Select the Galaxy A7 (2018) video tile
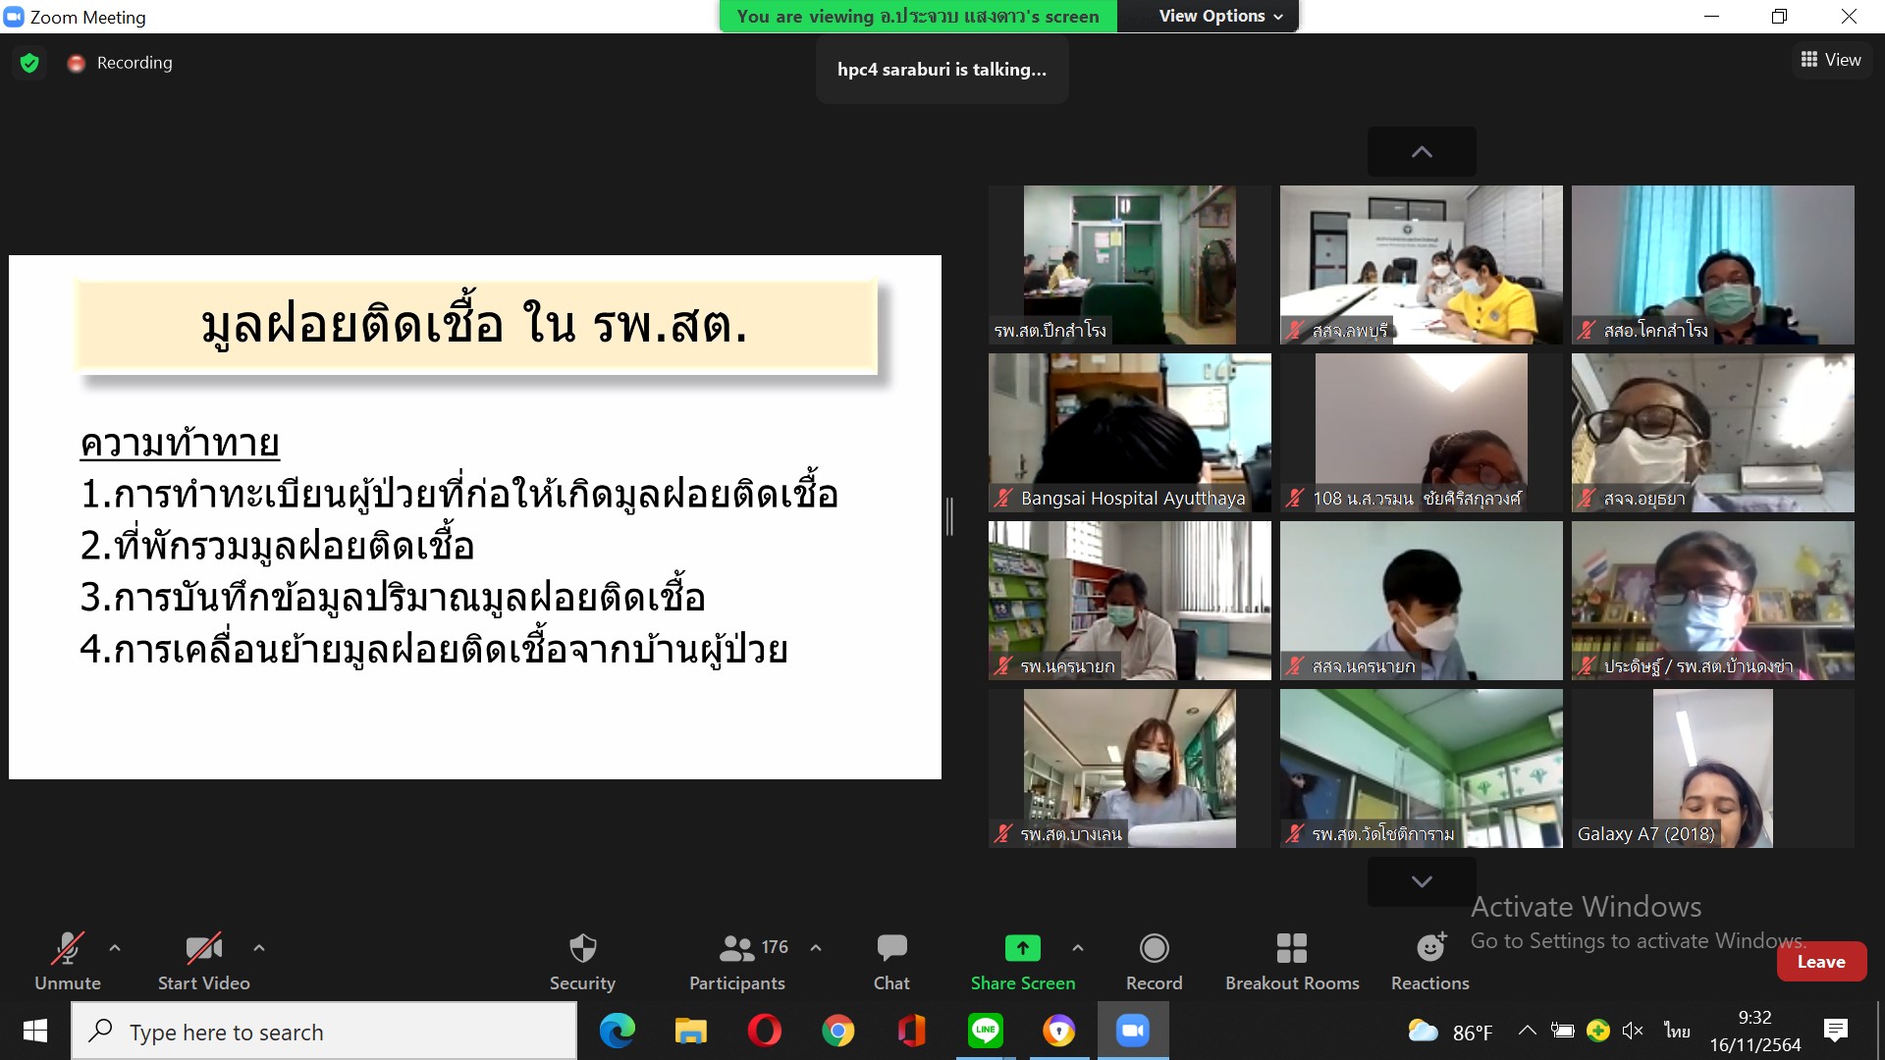 [x=1713, y=768]
